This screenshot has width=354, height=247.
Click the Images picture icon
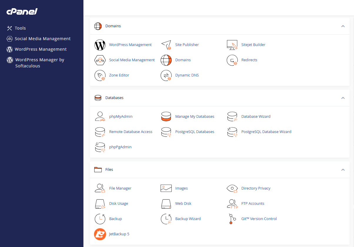(166, 188)
